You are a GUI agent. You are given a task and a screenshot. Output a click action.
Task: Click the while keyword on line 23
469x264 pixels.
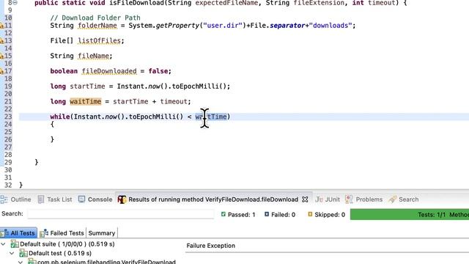[x=60, y=117]
